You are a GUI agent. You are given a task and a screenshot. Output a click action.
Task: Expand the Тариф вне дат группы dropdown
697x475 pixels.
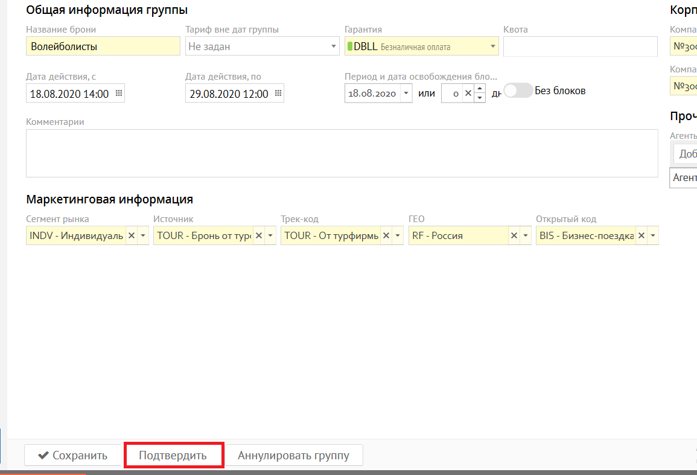(x=334, y=46)
